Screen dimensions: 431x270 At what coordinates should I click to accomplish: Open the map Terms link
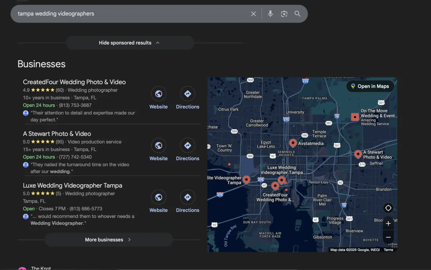(388, 250)
